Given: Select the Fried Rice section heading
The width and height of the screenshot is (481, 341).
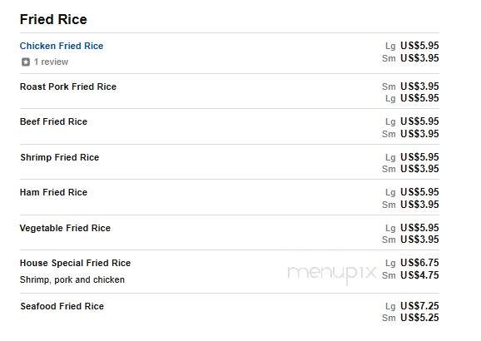Looking at the screenshot, I should [x=53, y=19].
